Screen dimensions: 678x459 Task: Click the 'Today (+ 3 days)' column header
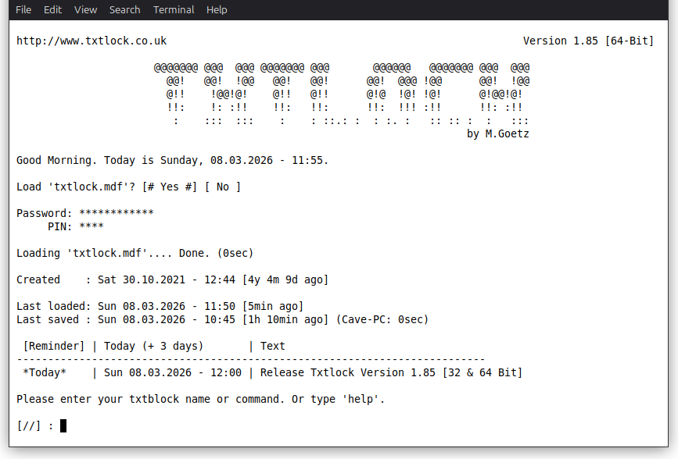click(153, 346)
